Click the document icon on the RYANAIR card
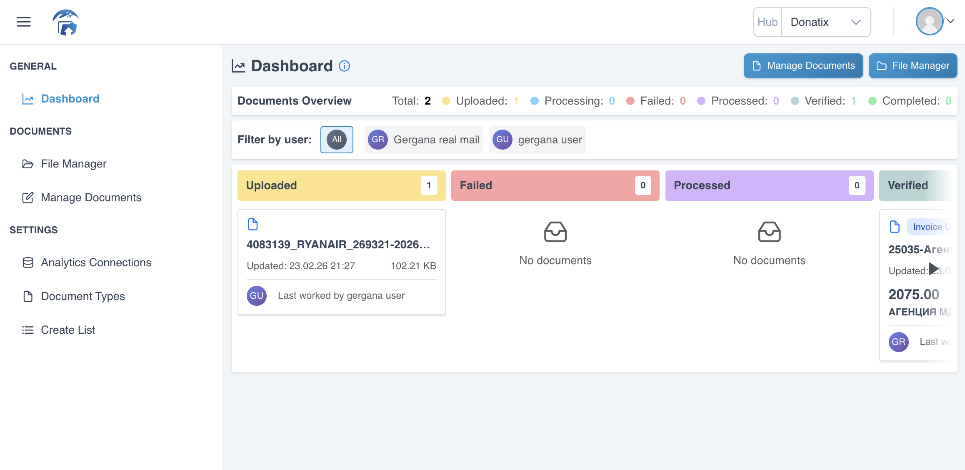The width and height of the screenshot is (965, 470). (x=252, y=224)
